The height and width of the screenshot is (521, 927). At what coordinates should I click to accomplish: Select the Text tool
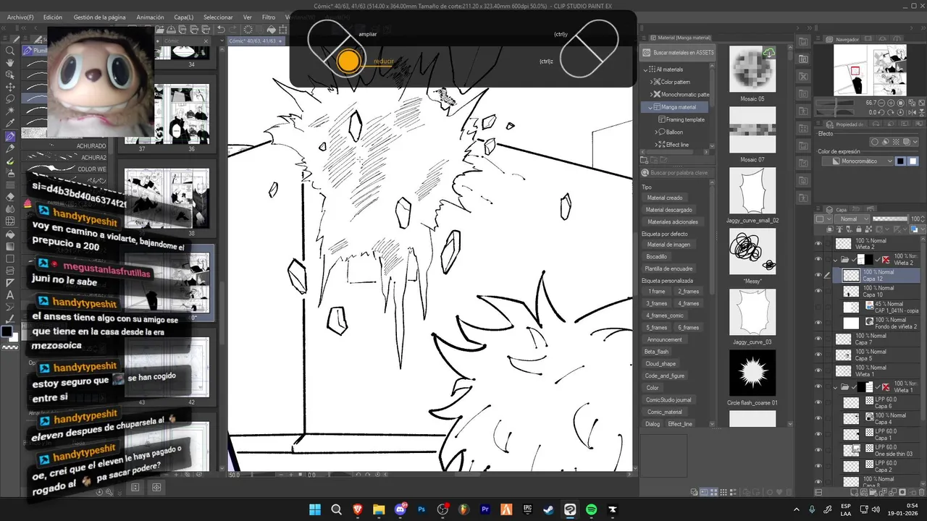[x=10, y=295]
